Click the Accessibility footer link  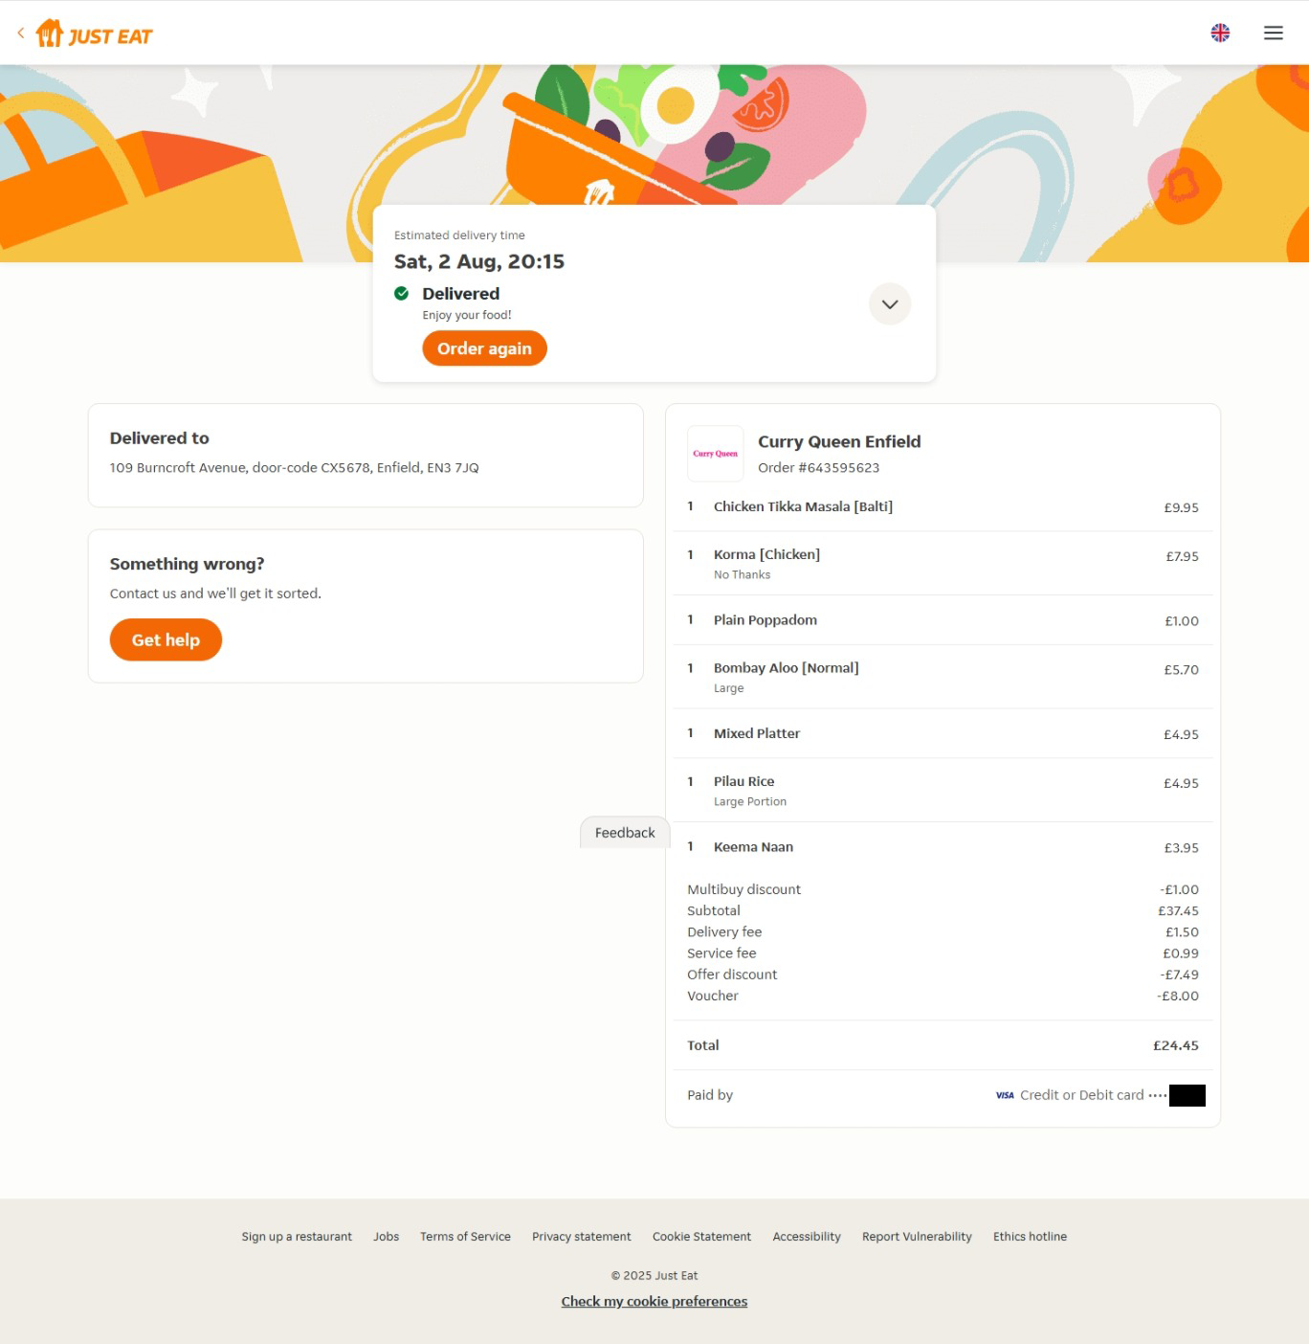[x=807, y=1237]
